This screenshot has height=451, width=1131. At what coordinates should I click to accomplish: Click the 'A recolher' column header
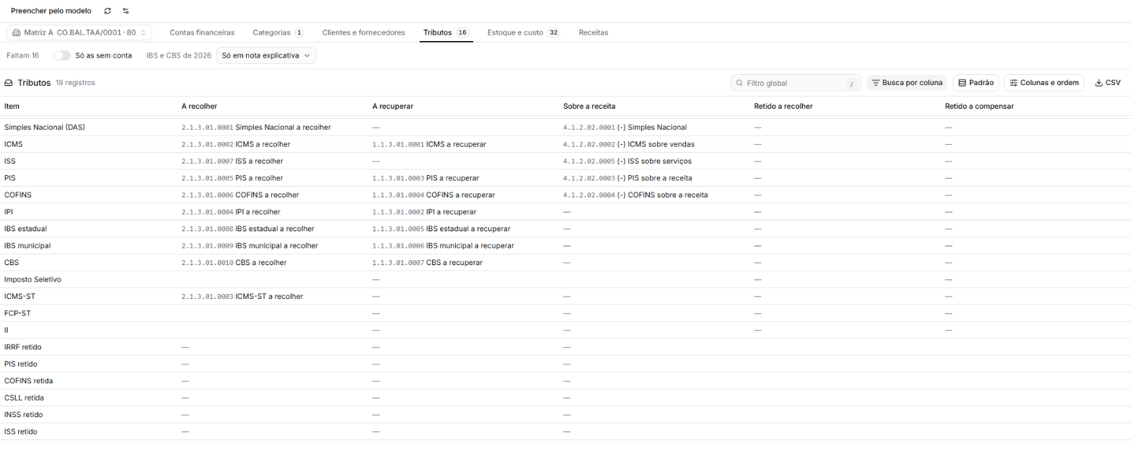point(199,107)
